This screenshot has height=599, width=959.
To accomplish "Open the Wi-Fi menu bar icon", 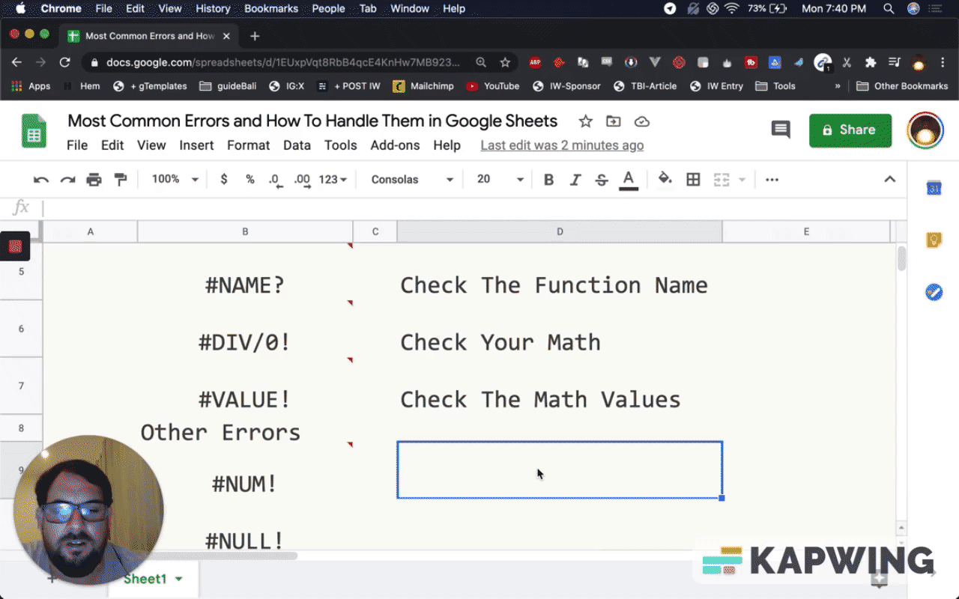I will [731, 9].
